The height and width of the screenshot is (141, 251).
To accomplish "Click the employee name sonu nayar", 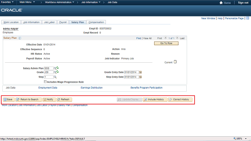I will (x=11, y=29).
